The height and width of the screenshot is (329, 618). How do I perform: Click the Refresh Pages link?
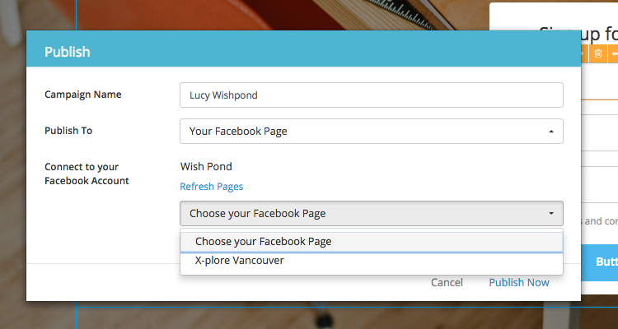point(211,186)
